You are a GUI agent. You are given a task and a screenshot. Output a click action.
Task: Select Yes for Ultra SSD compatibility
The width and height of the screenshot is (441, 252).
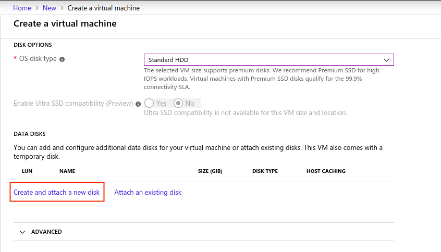[x=149, y=103]
